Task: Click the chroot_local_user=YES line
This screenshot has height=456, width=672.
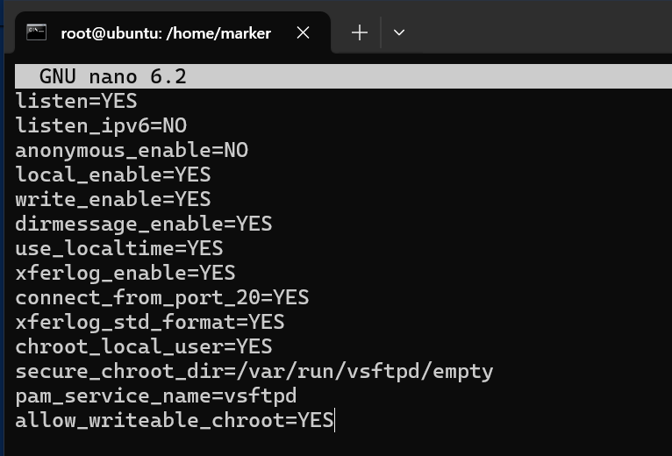Action: [144, 346]
